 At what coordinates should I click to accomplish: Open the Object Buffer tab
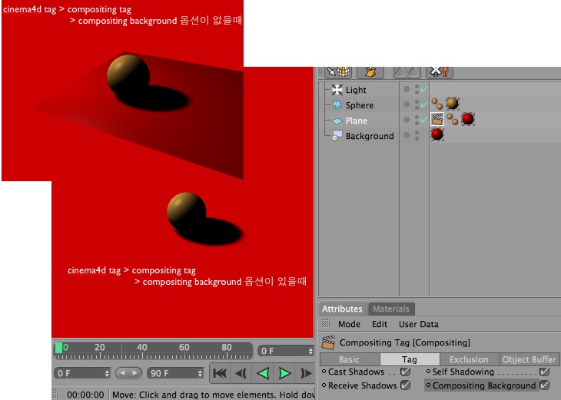point(529,359)
